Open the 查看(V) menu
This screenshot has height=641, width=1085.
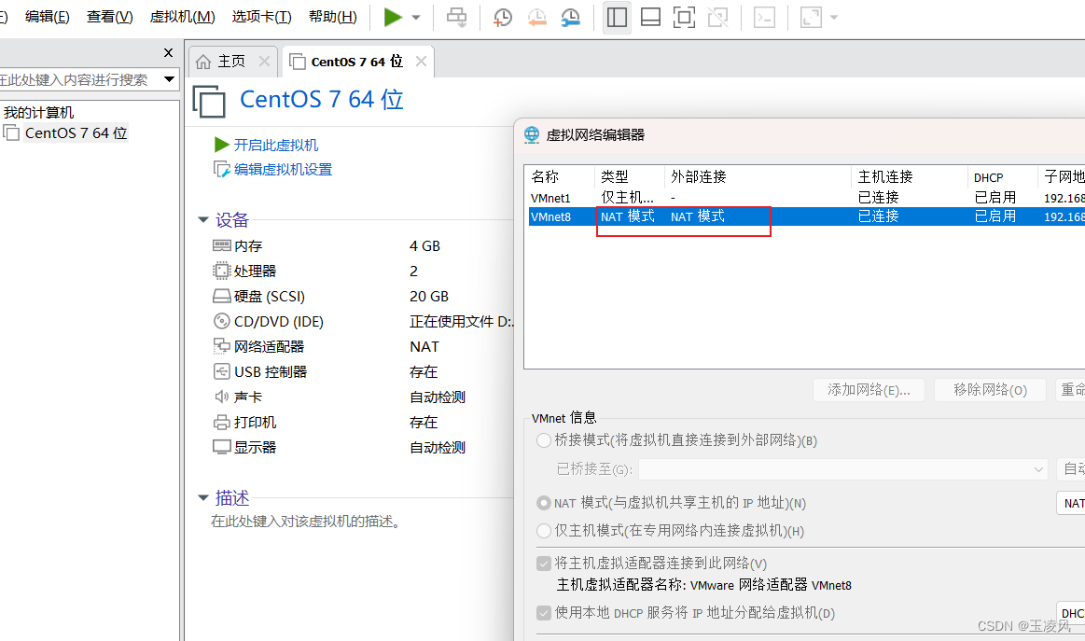pos(109,17)
